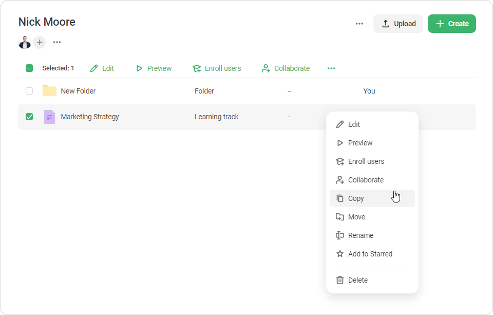Click the Edit pencil icon in toolbar

94,68
